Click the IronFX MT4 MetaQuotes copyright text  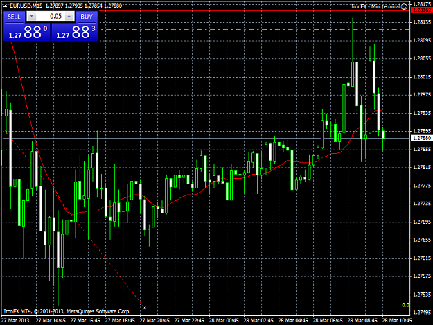coord(67,311)
